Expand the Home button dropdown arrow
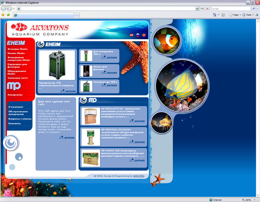 pyautogui.click(x=219, y=15)
